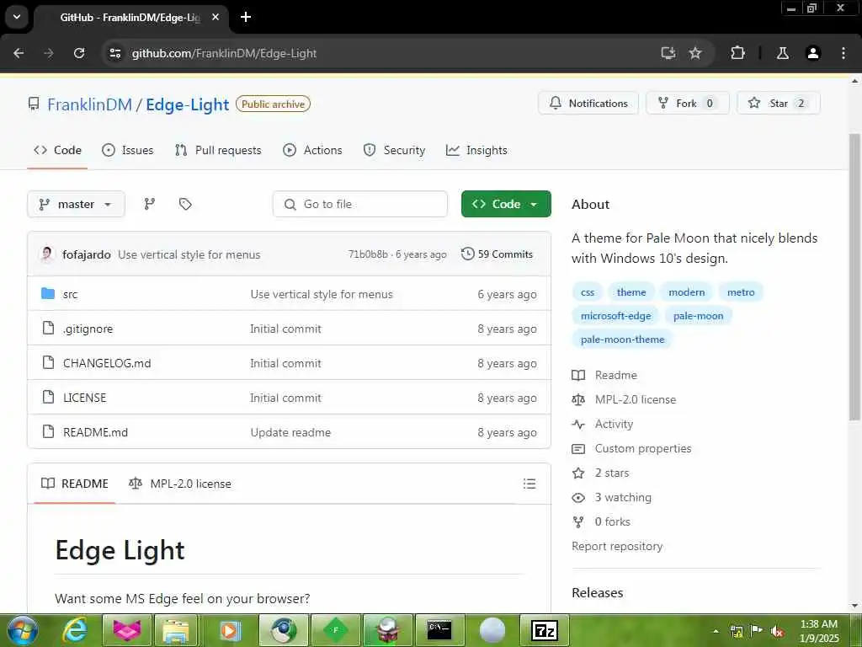Open the Insights tab

click(476, 150)
